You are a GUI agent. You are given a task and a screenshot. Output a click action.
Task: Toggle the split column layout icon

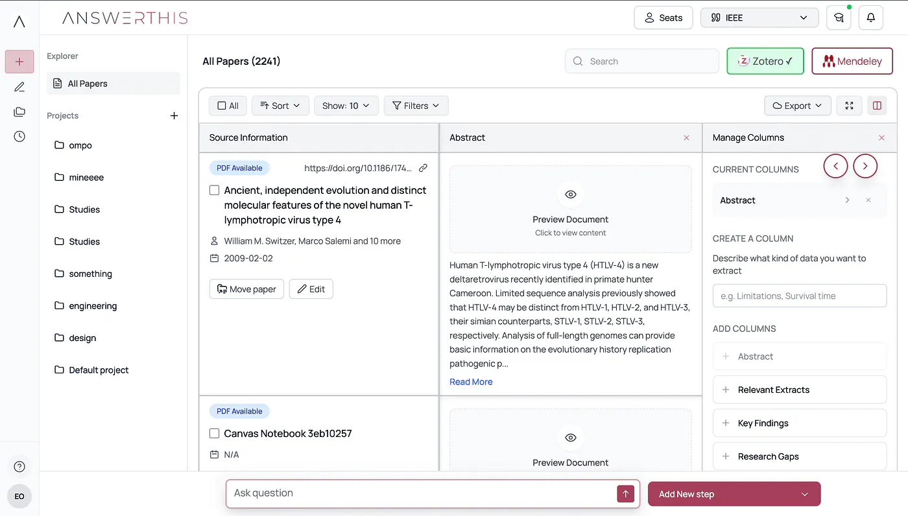pos(877,106)
